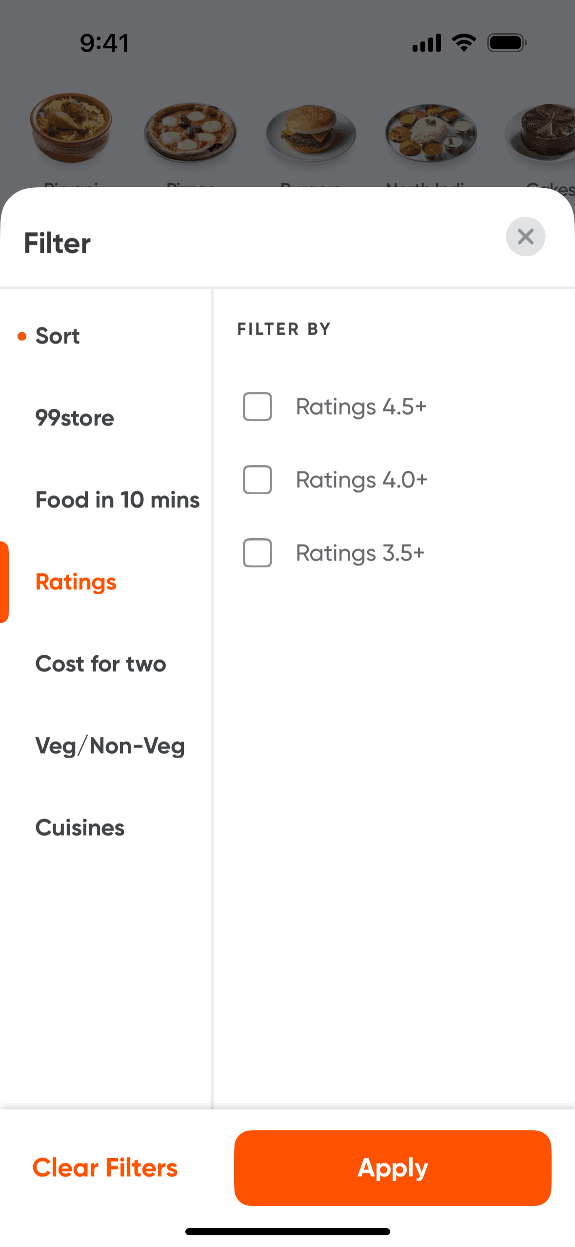Tap the Wi-Fi status icon

[464, 43]
